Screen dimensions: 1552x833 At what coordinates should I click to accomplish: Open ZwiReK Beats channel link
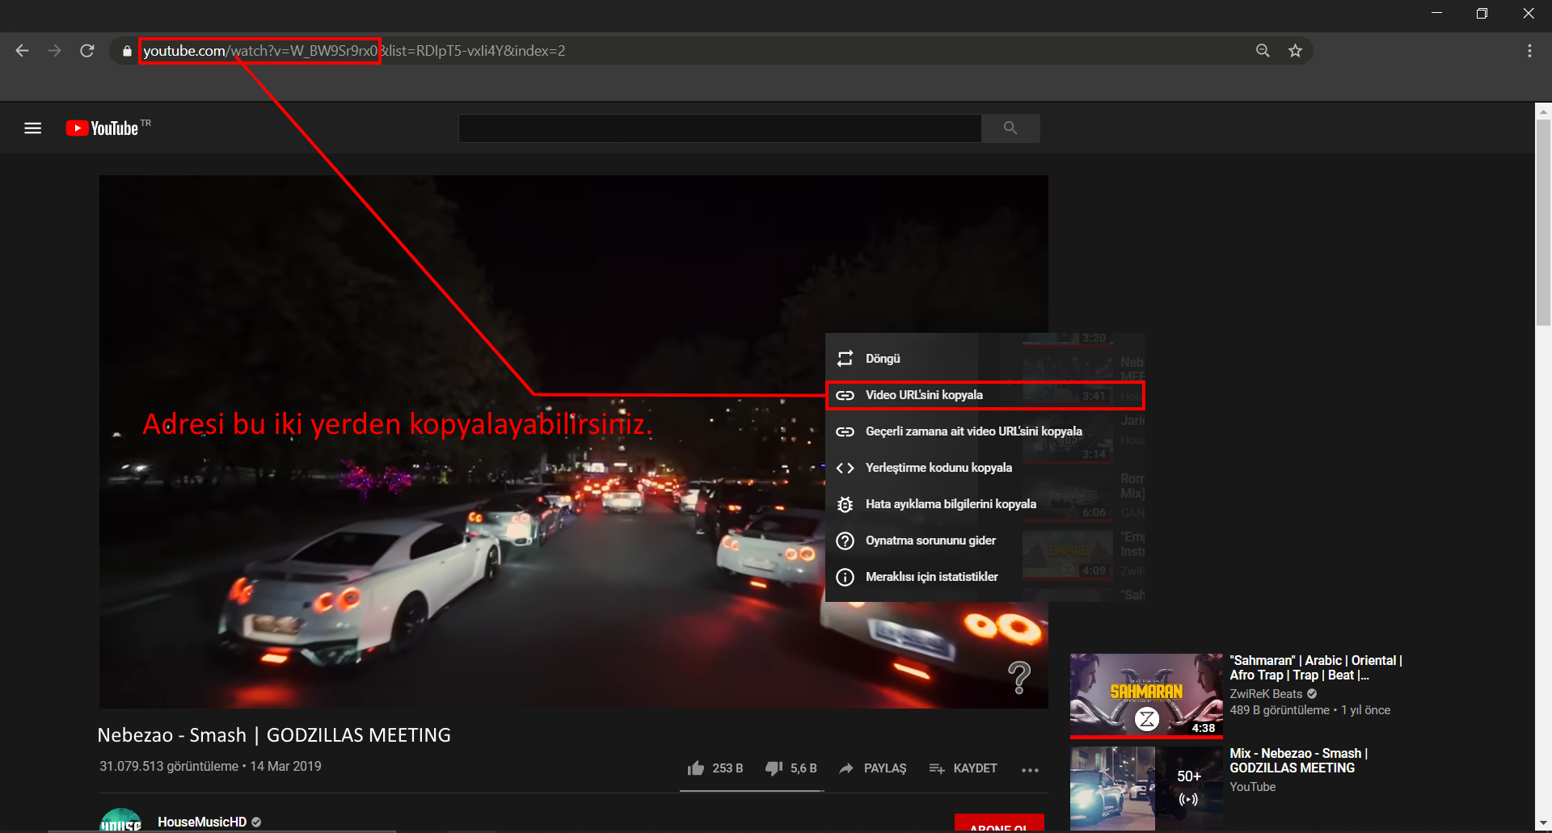(1266, 694)
